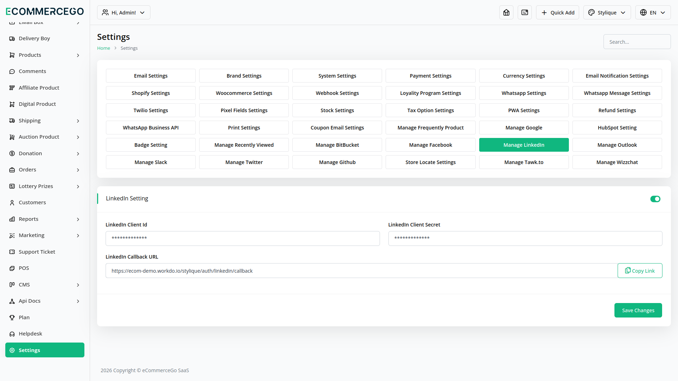Click the Digital Product sidebar icon
The image size is (678, 381).
tap(12, 104)
